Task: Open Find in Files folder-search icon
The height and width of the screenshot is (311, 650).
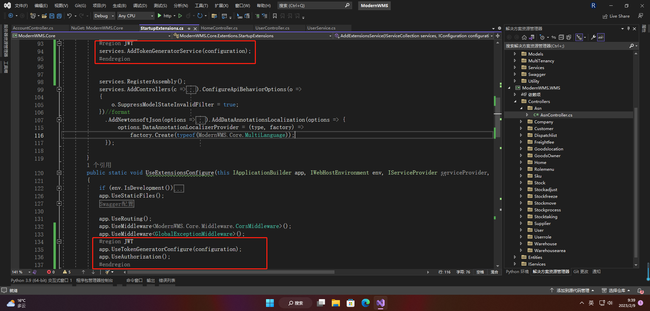Action: pos(214,16)
